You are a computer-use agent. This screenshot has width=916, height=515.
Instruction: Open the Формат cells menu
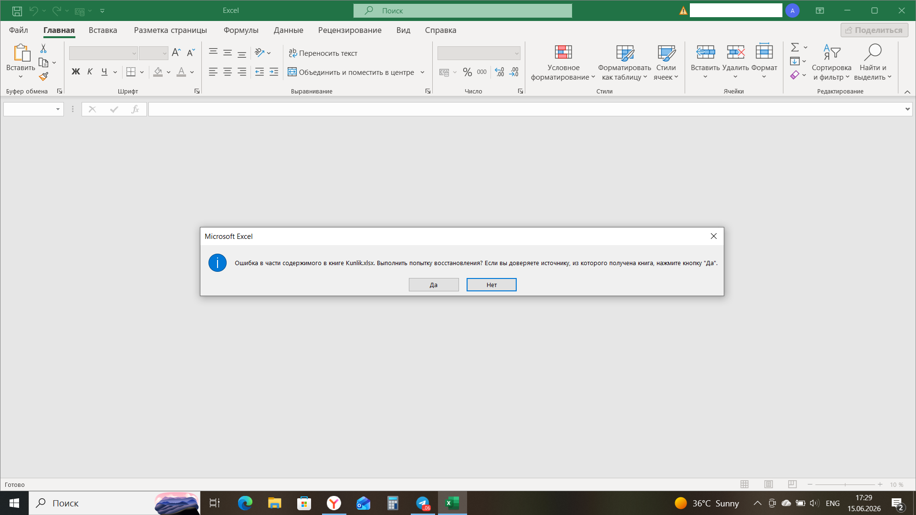tap(764, 62)
